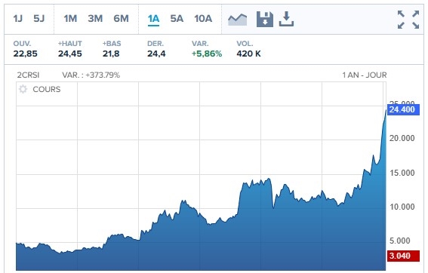This screenshot has height=273, width=428.
Task: Choose the 6M period
Action: (x=122, y=19)
